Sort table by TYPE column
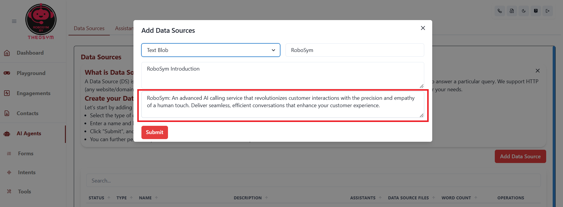This screenshot has width=563, height=207. pos(125,198)
